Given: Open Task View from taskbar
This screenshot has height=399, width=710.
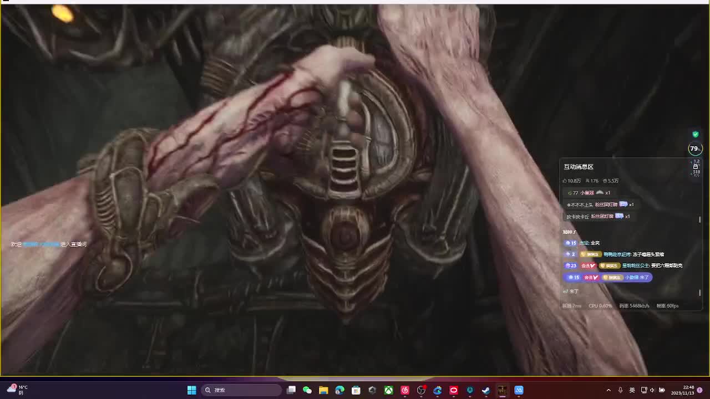Looking at the screenshot, I should click(x=291, y=390).
